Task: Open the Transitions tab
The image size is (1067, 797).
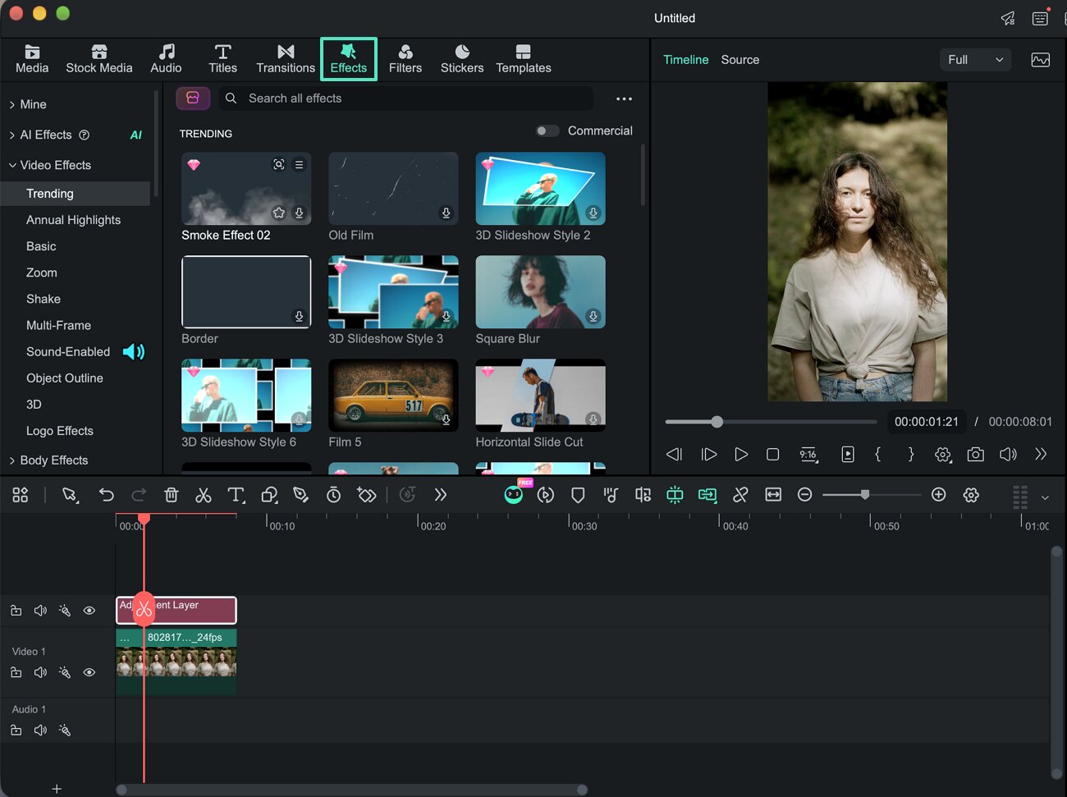Action: (286, 59)
